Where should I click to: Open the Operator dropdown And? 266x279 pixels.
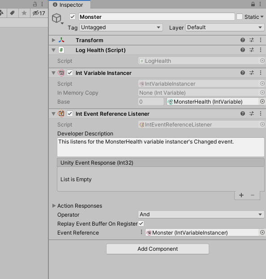click(x=201, y=214)
